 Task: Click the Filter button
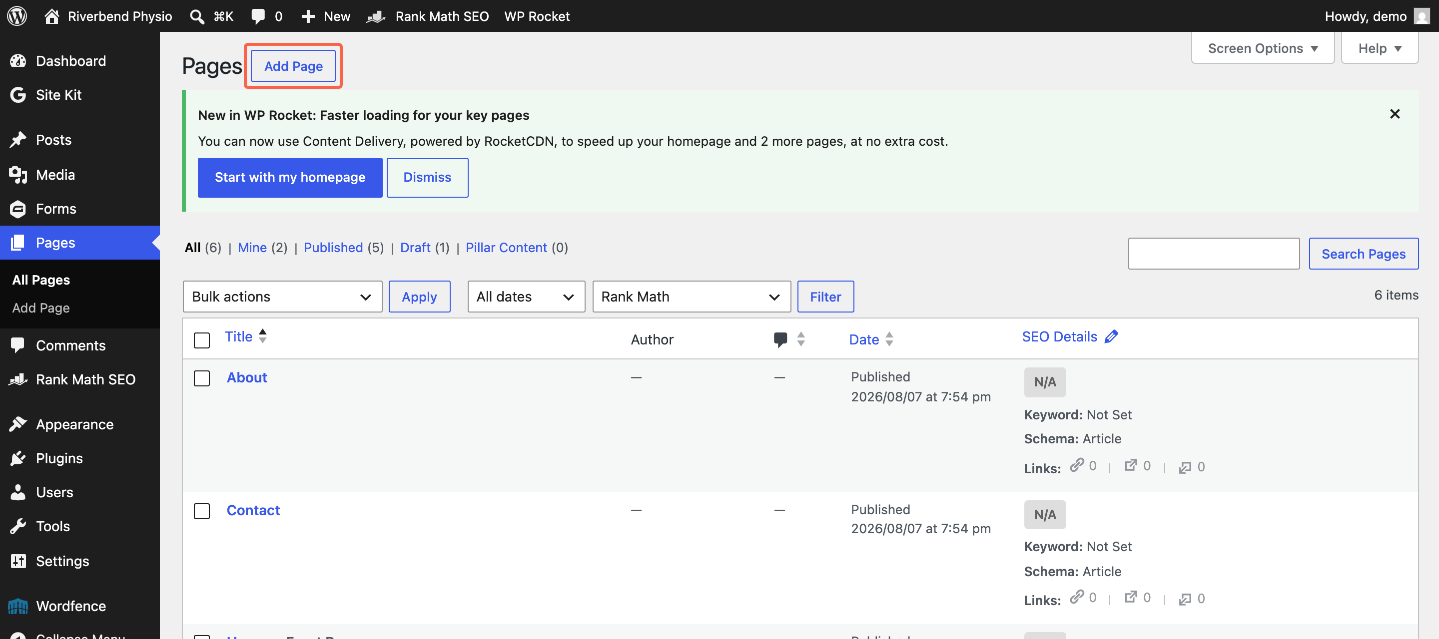pos(825,297)
